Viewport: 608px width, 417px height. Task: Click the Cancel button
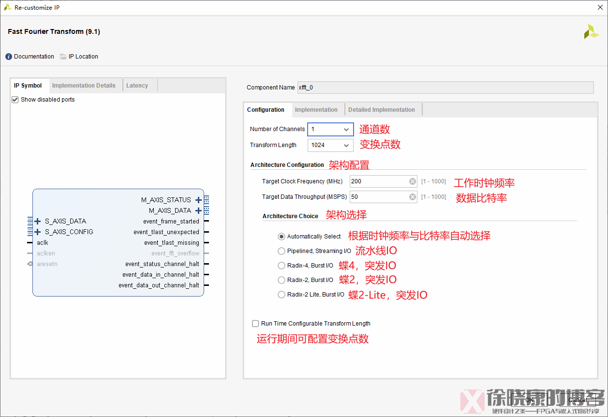[578, 400]
